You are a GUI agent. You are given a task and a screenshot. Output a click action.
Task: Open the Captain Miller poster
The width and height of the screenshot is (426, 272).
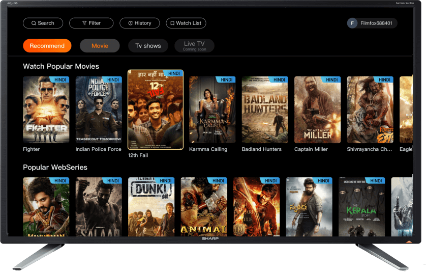click(317, 110)
